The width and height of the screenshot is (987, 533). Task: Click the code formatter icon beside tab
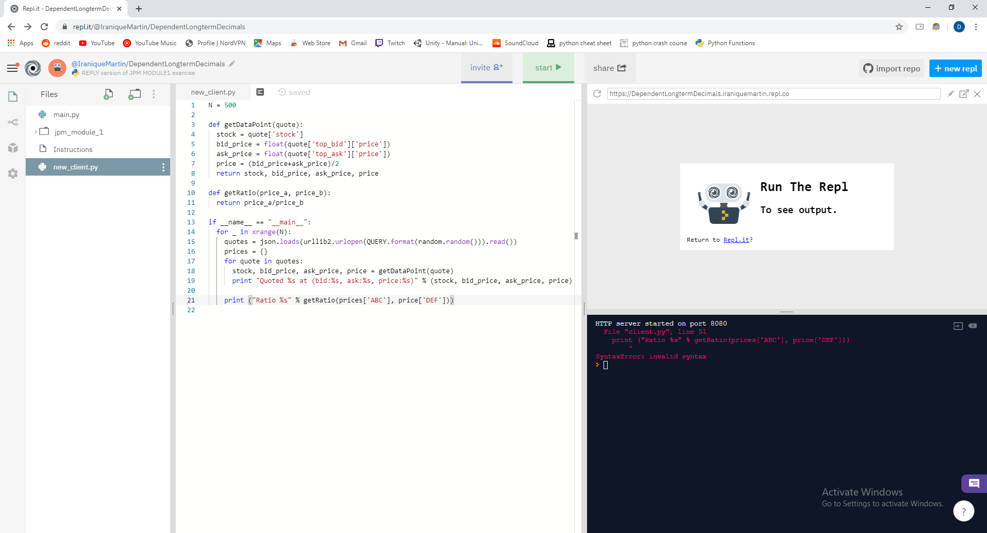click(x=260, y=92)
